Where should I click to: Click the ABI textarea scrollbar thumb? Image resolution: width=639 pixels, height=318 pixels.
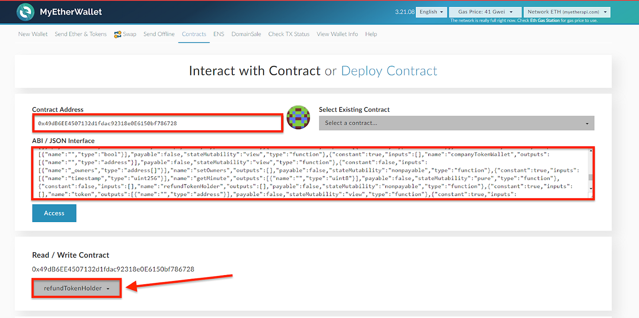click(x=591, y=178)
